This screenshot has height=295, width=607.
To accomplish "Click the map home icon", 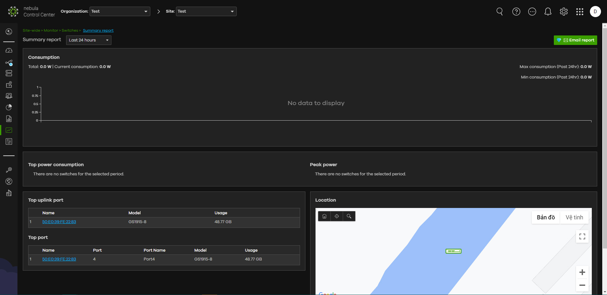I will pyautogui.click(x=324, y=216).
